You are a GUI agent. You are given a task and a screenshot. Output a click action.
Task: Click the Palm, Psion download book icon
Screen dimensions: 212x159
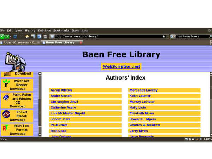point(6,97)
